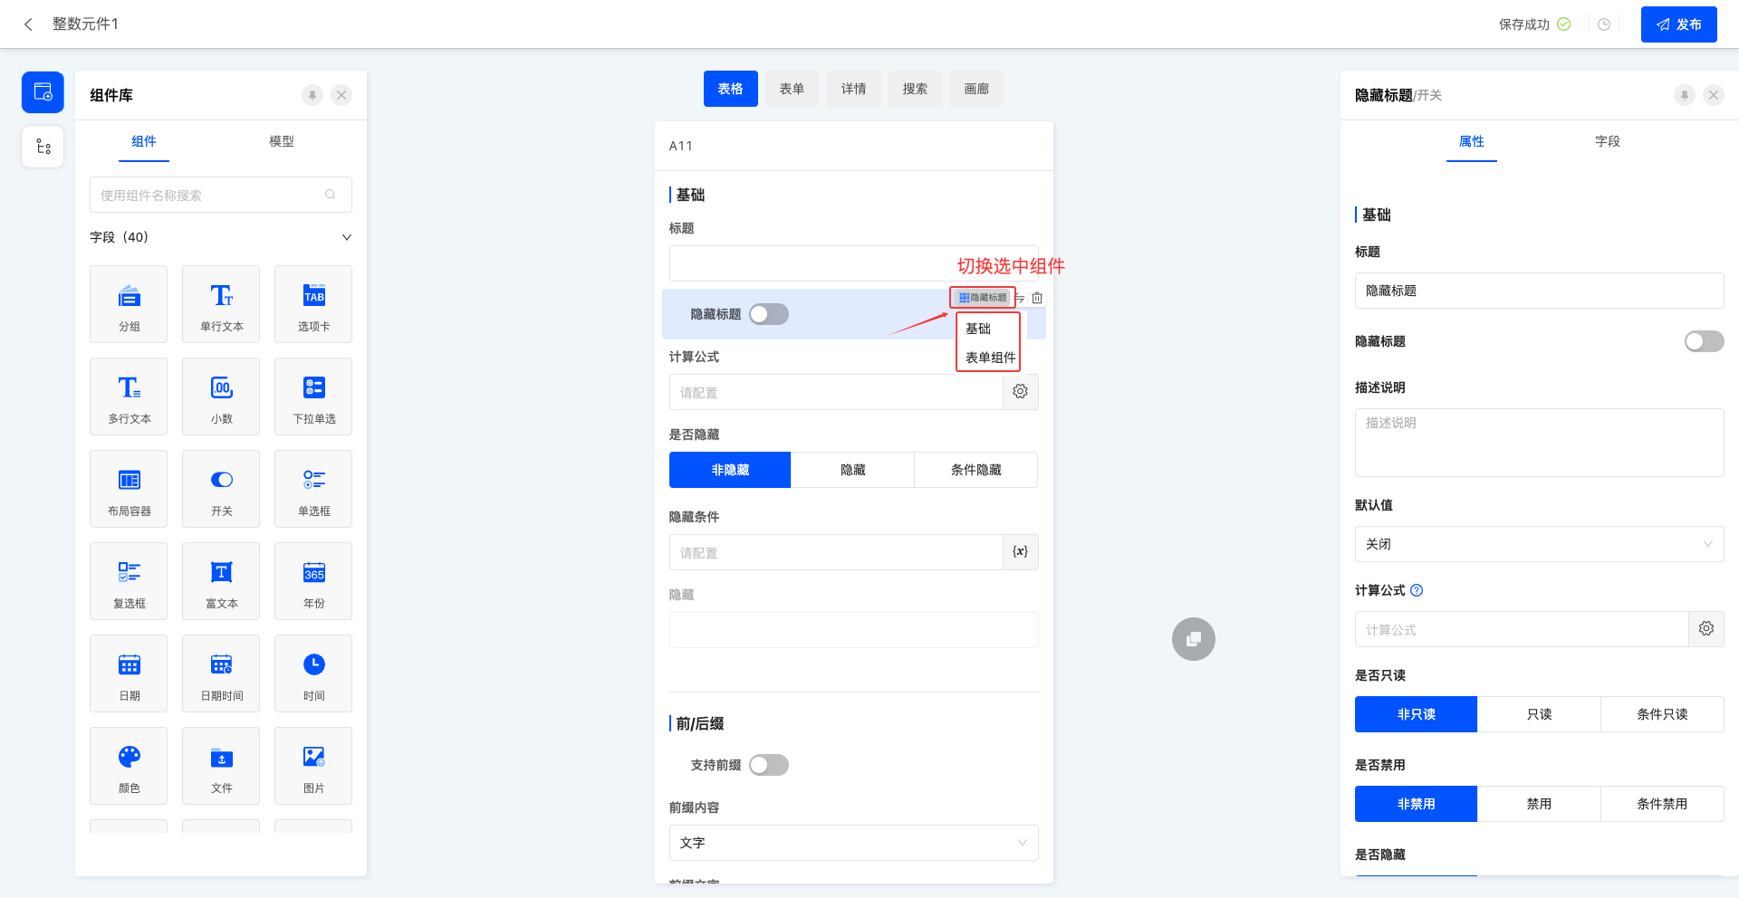Click the 发布 publish button
1739x898 pixels.
1678,24
